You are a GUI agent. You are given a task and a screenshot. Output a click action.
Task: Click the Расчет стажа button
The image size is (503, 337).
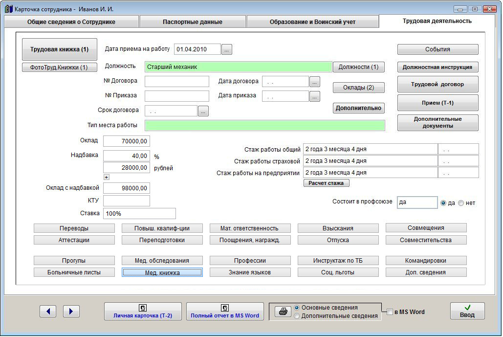pyautogui.click(x=326, y=183)
